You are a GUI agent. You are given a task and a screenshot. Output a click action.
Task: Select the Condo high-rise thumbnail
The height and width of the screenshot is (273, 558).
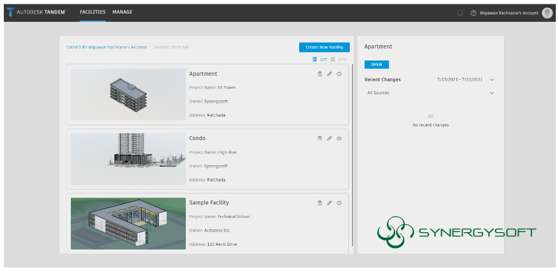[128, 159]
